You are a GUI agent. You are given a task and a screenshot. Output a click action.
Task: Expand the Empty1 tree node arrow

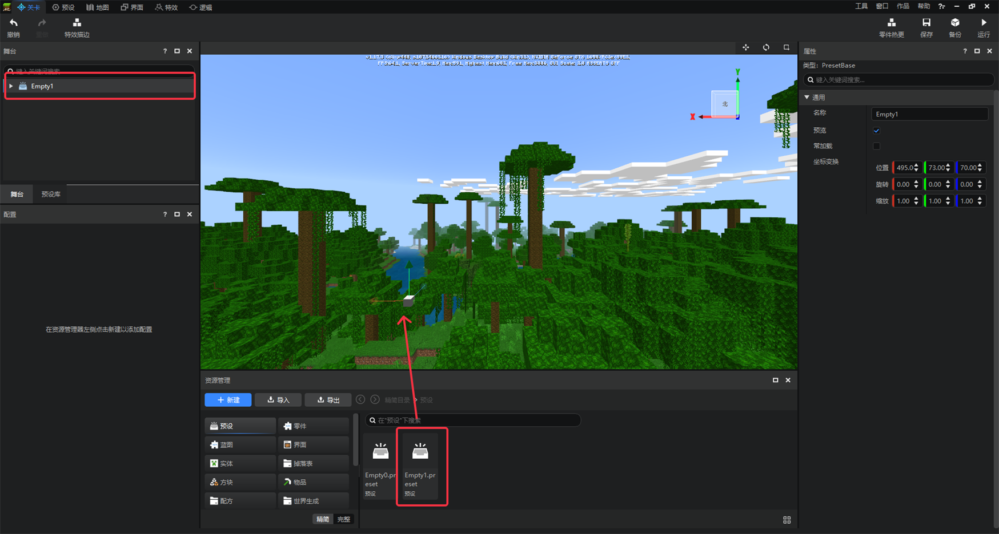[x=11, y=86]
